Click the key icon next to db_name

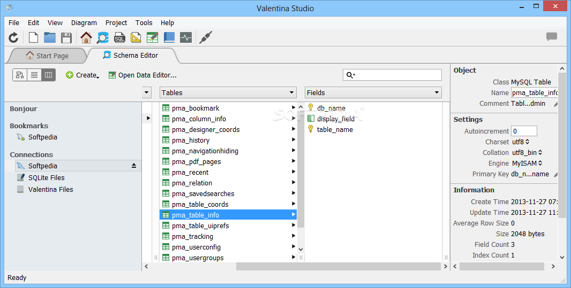(311, 107)
